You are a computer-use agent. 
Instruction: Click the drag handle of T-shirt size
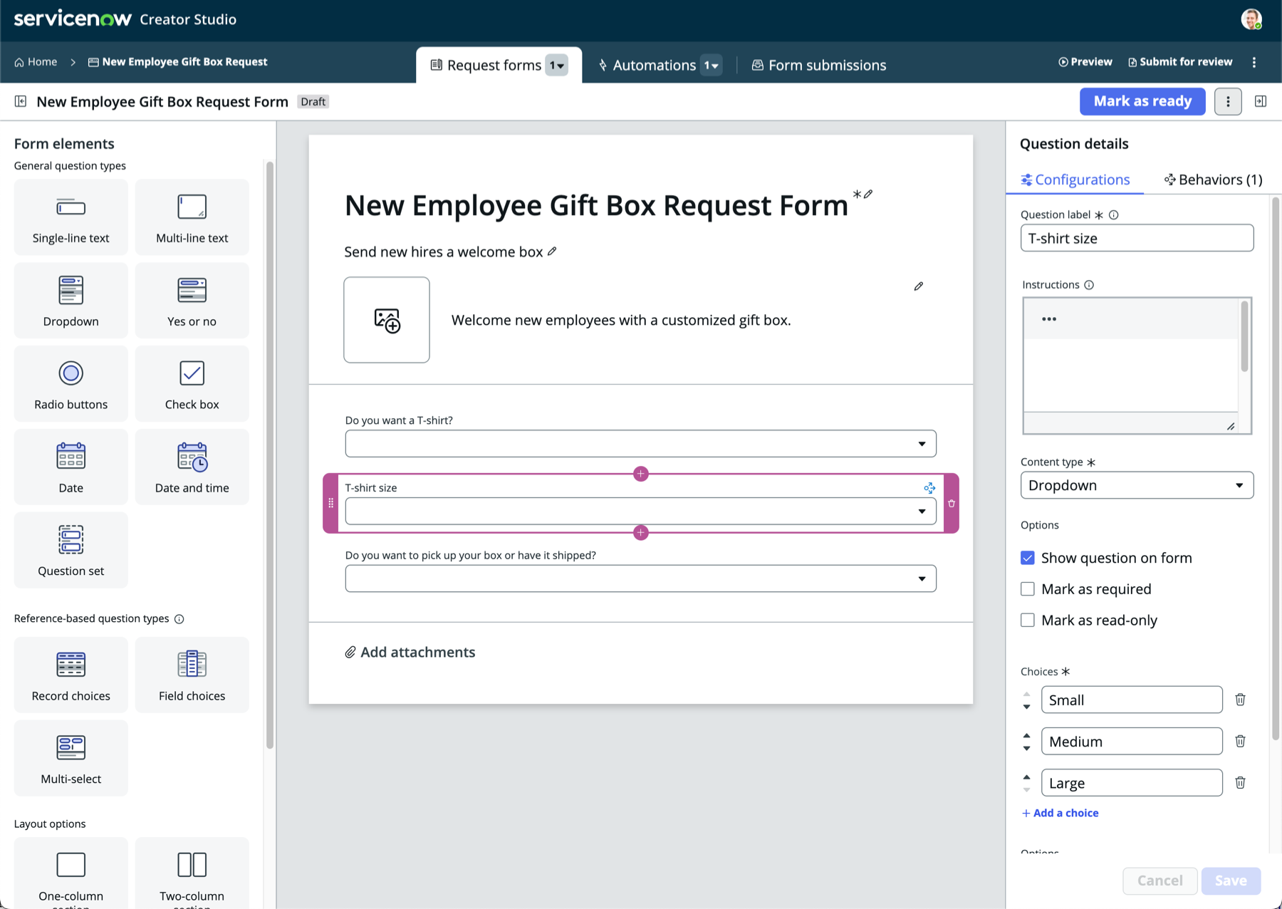(330, 503)
